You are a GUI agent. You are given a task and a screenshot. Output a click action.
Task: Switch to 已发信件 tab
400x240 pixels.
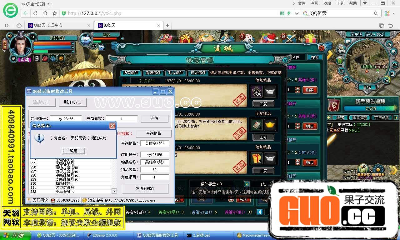coord(198,72)
